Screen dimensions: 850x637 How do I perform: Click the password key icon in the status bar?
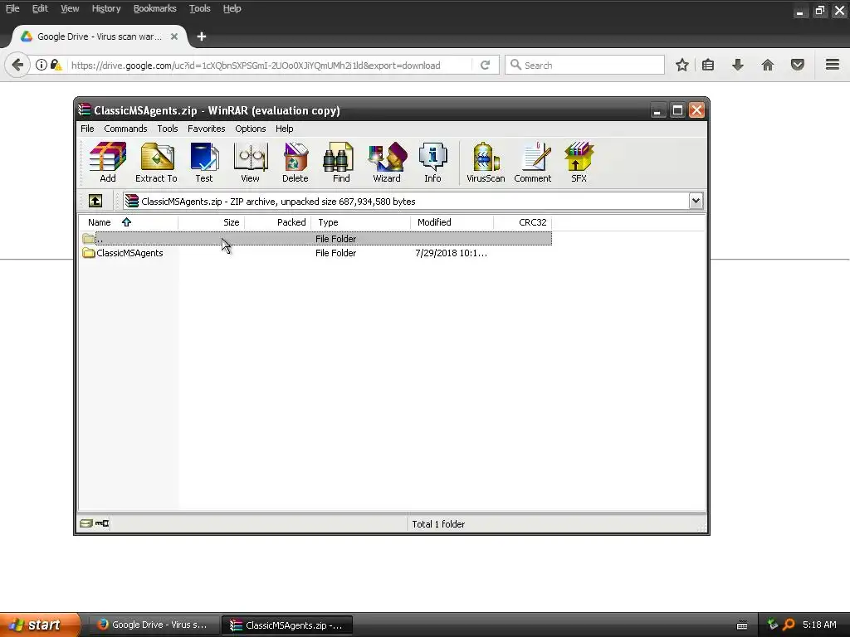[102, 523]
